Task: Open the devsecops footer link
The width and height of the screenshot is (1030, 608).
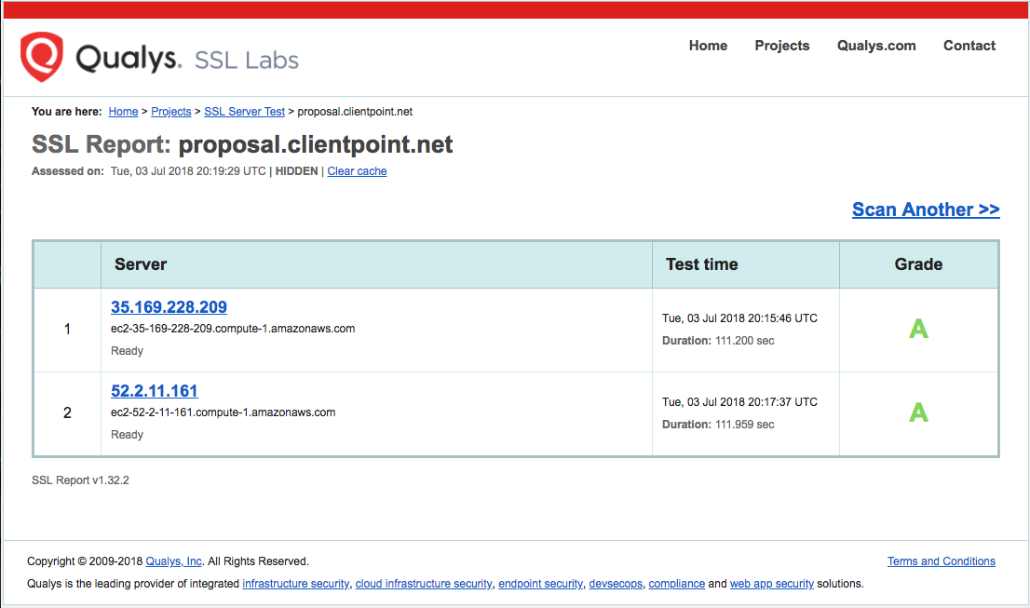Action: tap(616, 584)
